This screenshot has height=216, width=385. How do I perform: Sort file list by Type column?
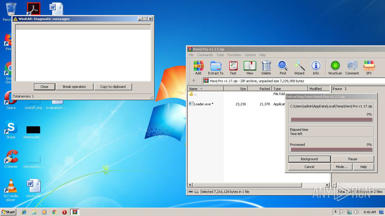(290, 89)
